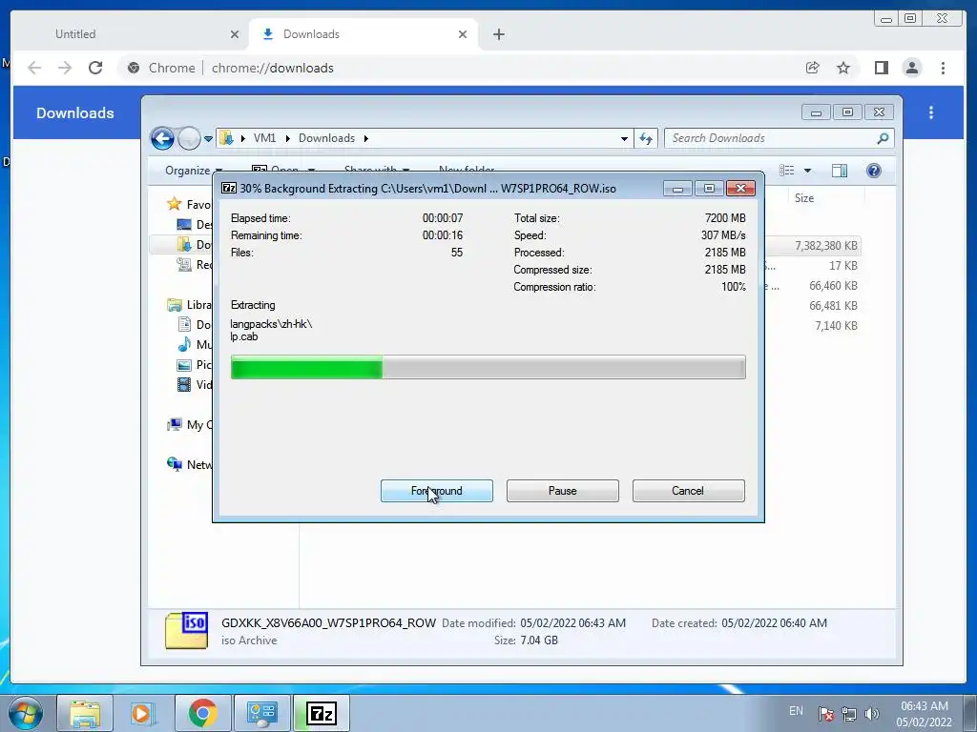Viewport: 977px width, 732px height.
Task: Change view with the Explorer view icon
Action: pyautogui.click(x=787, y=170)
